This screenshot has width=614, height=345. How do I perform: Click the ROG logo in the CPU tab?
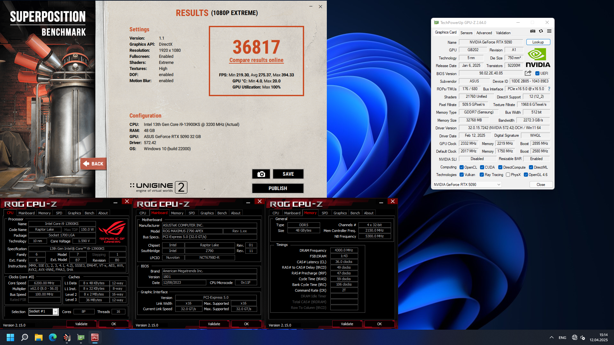point(112,232)
